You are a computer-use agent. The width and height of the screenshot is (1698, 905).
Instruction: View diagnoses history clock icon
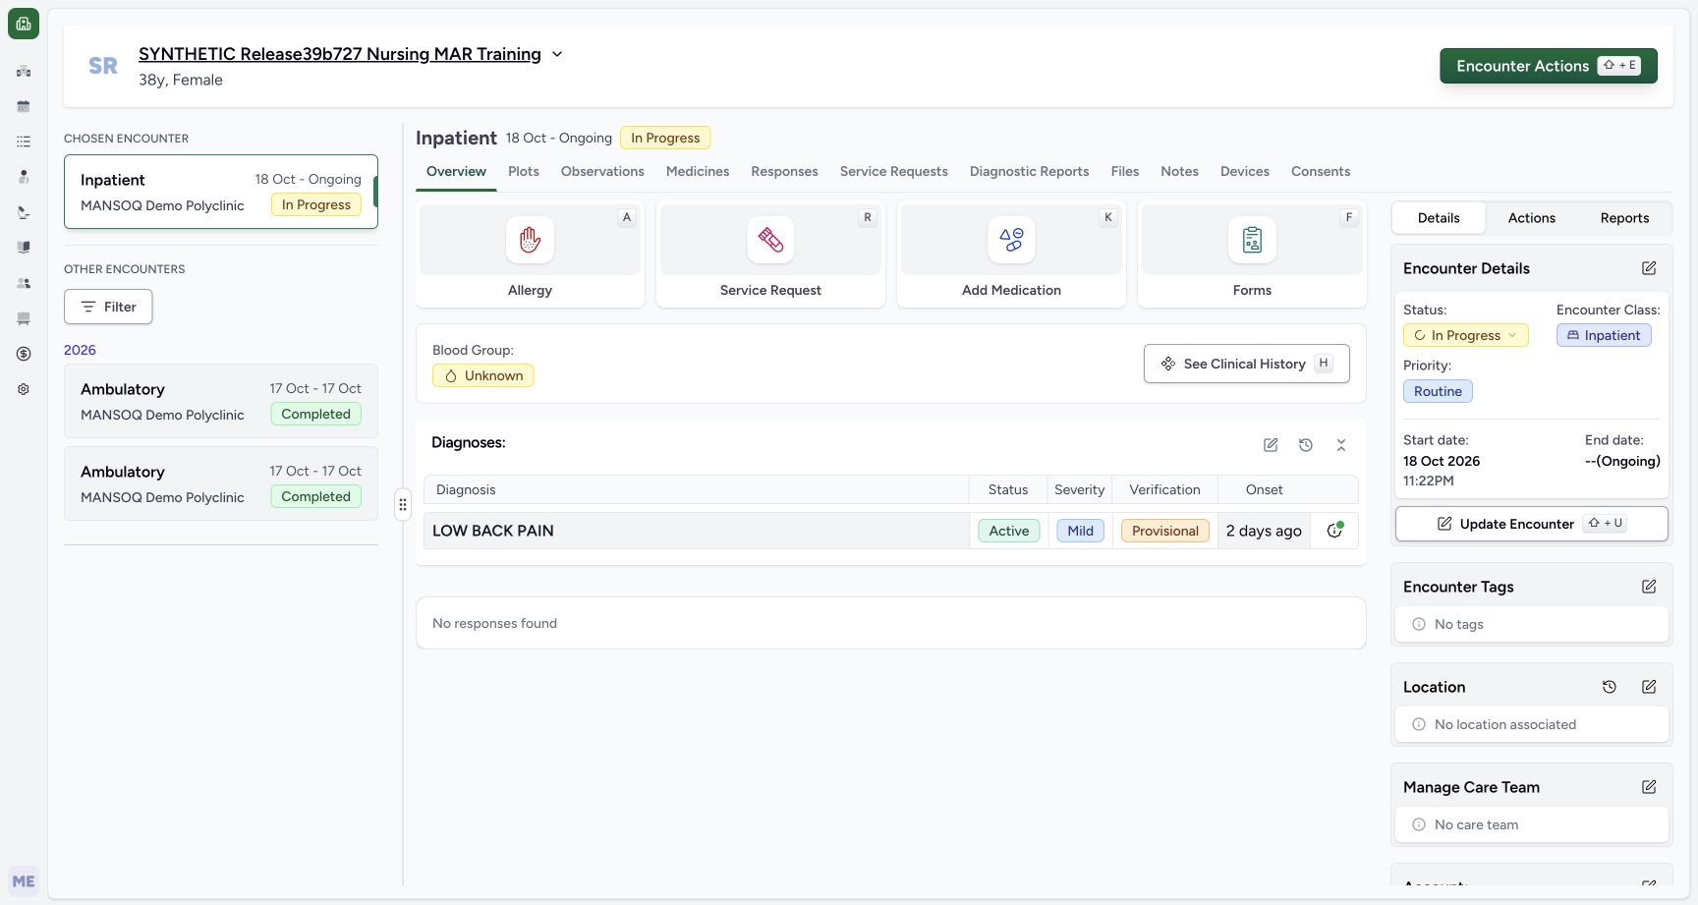tap(1306, 445)
